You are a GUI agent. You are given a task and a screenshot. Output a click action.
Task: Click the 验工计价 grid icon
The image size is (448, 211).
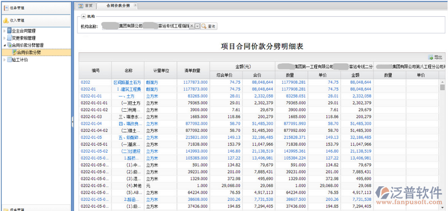coord(10,59)
